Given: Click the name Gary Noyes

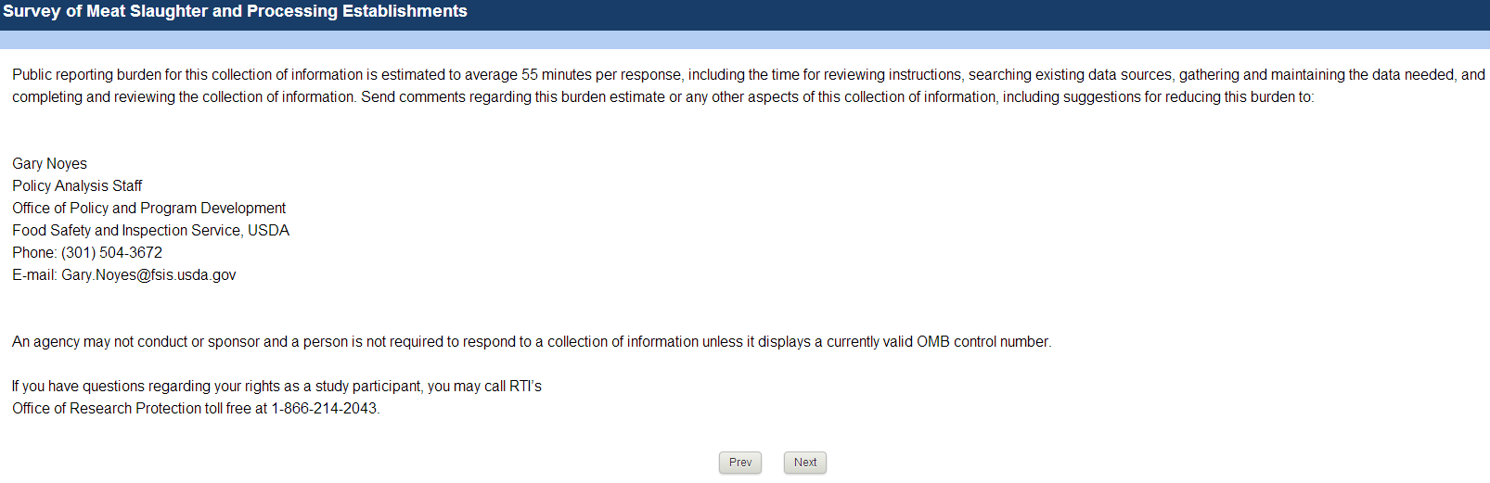Looking at the screenshot, I should click(49, 164).
